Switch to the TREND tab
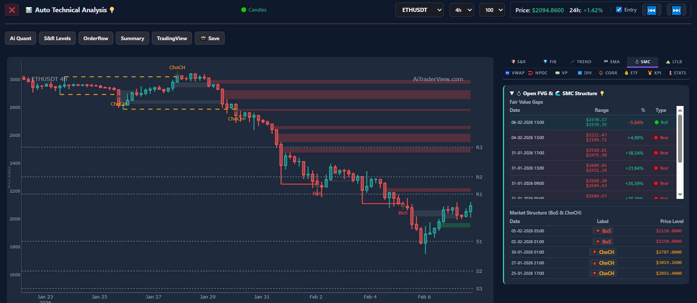Image resolution: width=697 pixels, height=303 pixels. [x=581, y=62]
